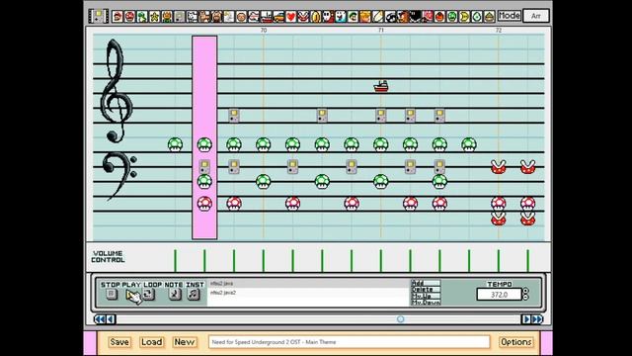Move back one step with single-left arrow
Screen dimensions: 632x356
[x=111, y=319]
